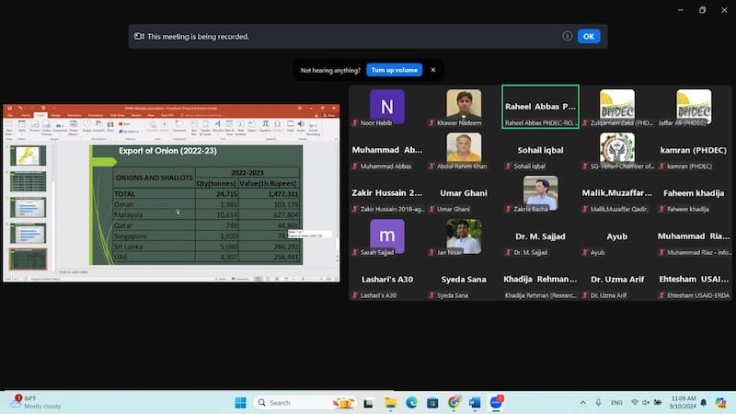Show hidden system tray icons

tap(582, 402)
